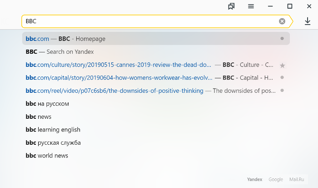
Task: Open the Cannes 2019 review link
Action: tap(118, 65)
